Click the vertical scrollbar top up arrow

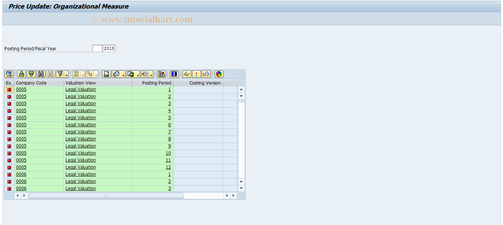241,89
